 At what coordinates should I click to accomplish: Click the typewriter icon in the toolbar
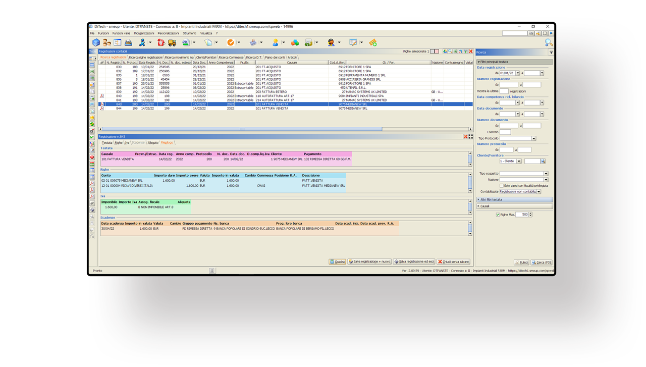tap(128, 43)
